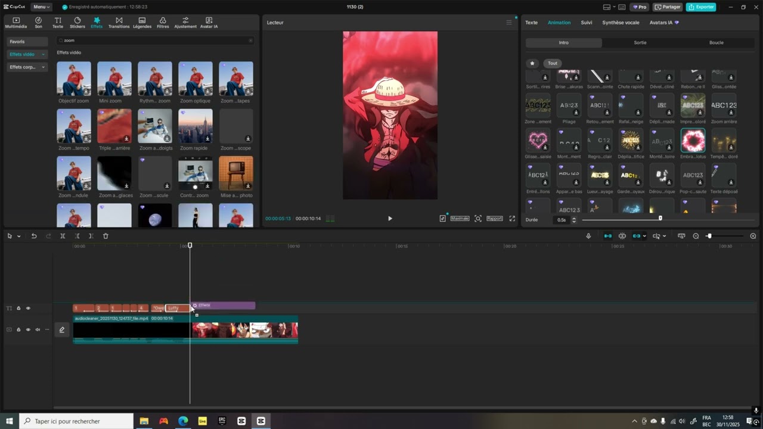Toggle visibility of the text track
The width and height of the screenshot is (763, 429).
[28, 308]
